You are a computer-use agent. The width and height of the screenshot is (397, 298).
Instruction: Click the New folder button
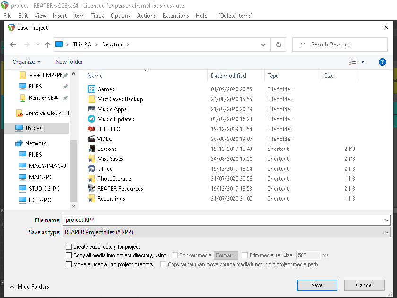click(x=69, y=62)
